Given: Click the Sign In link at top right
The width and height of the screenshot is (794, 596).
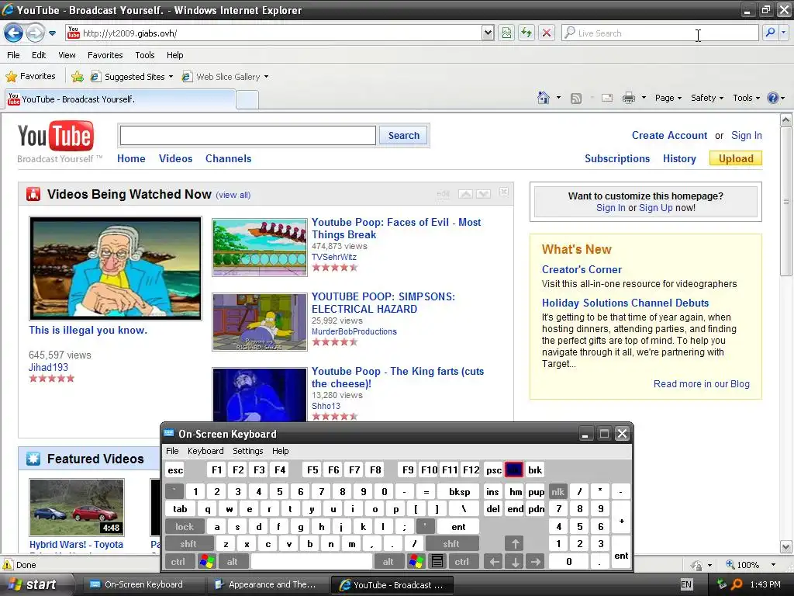Looking at the screenshot, I should (x=747, y=135).
